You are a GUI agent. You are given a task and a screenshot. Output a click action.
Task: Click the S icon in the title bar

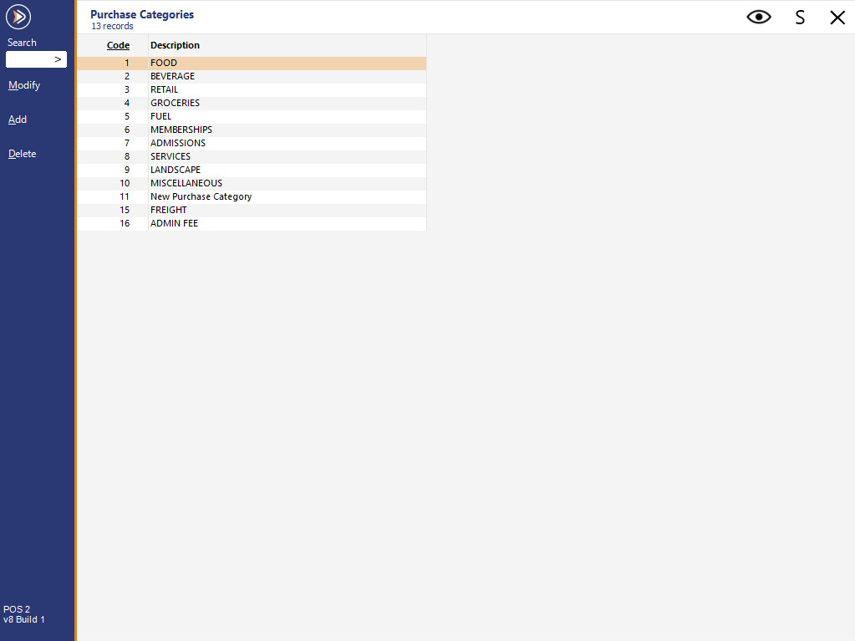coord(799,17)
